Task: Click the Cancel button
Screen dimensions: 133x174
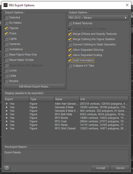Action: click(120, 168)
